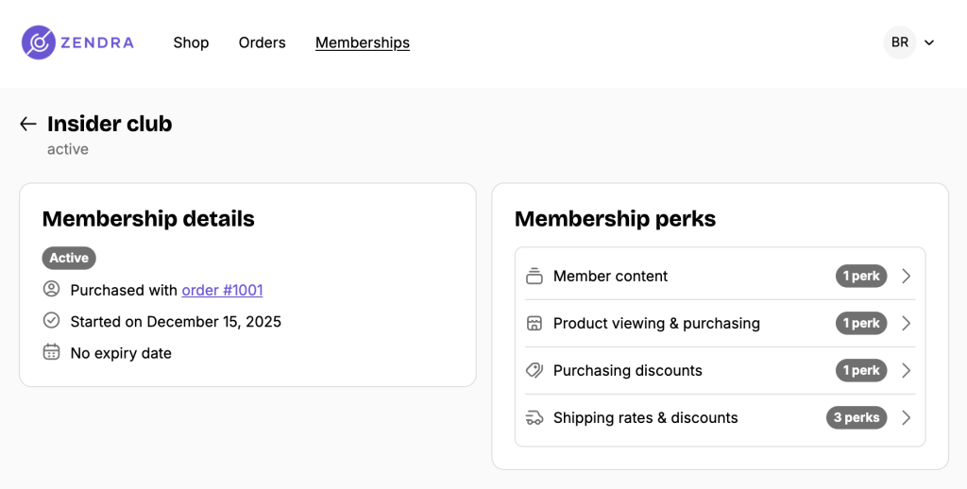Expand Product viewing & purchasing chevron

[x=906, y=323]
